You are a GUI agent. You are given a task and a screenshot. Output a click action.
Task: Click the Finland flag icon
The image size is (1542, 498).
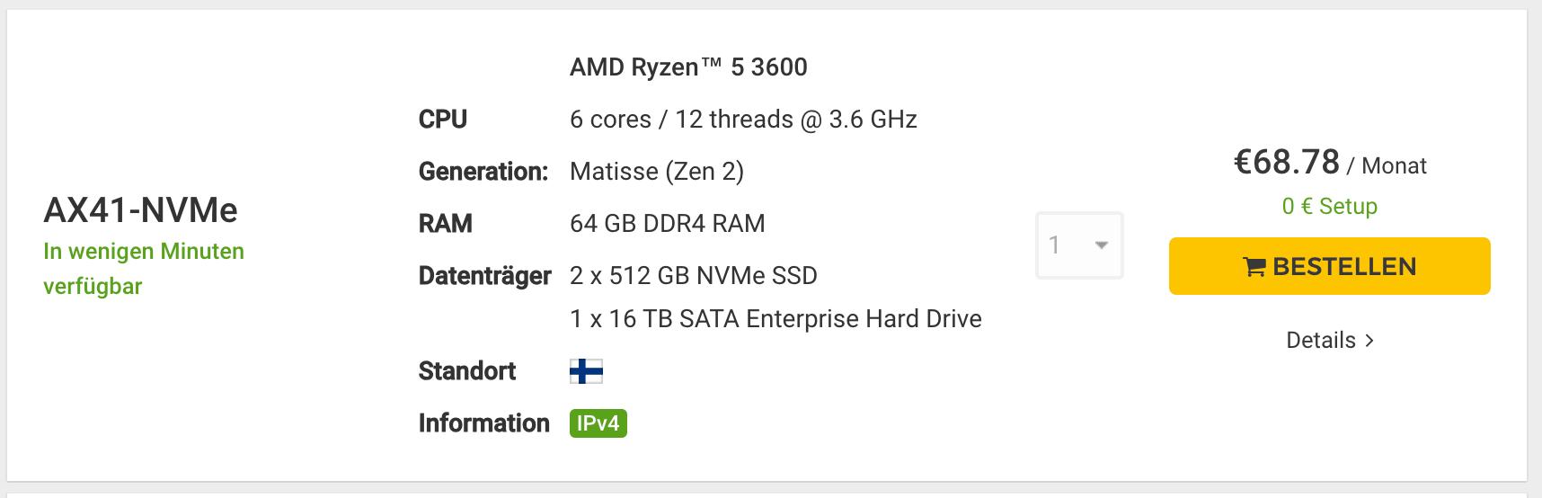tap(586, 370)
